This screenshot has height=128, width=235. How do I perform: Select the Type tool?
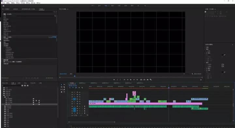coord(64,92)
